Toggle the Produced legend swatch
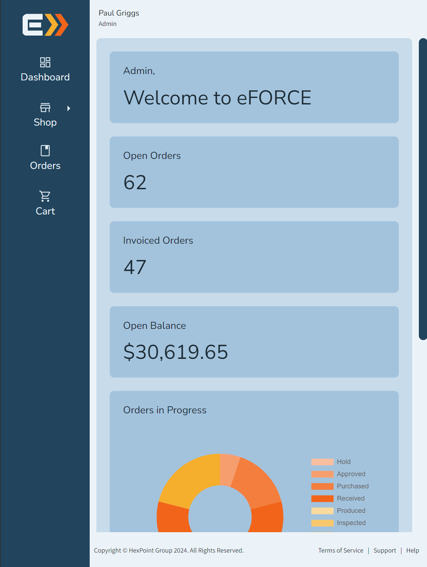The image size is (427, 567). [322, 511]
